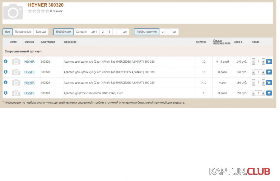The image size is (280, 181).
Task: Click the large product photo placeholder
Action: pos(13,11)
